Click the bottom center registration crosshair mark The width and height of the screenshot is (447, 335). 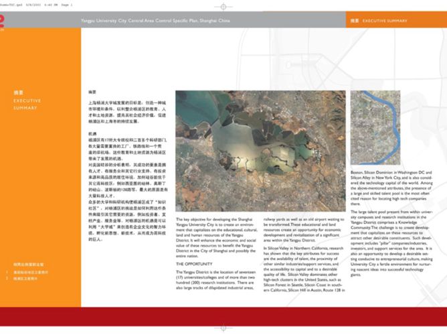click(223, 328)
